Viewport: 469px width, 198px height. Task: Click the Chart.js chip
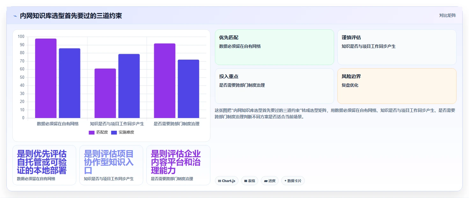tap(227, 181)
